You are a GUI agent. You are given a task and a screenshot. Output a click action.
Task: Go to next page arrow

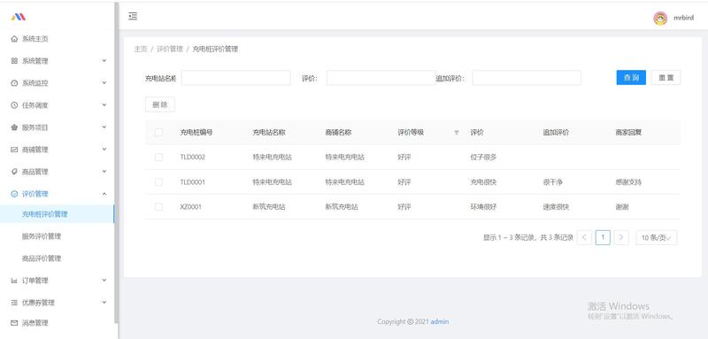pyautogui.click(x=621, y=237)
